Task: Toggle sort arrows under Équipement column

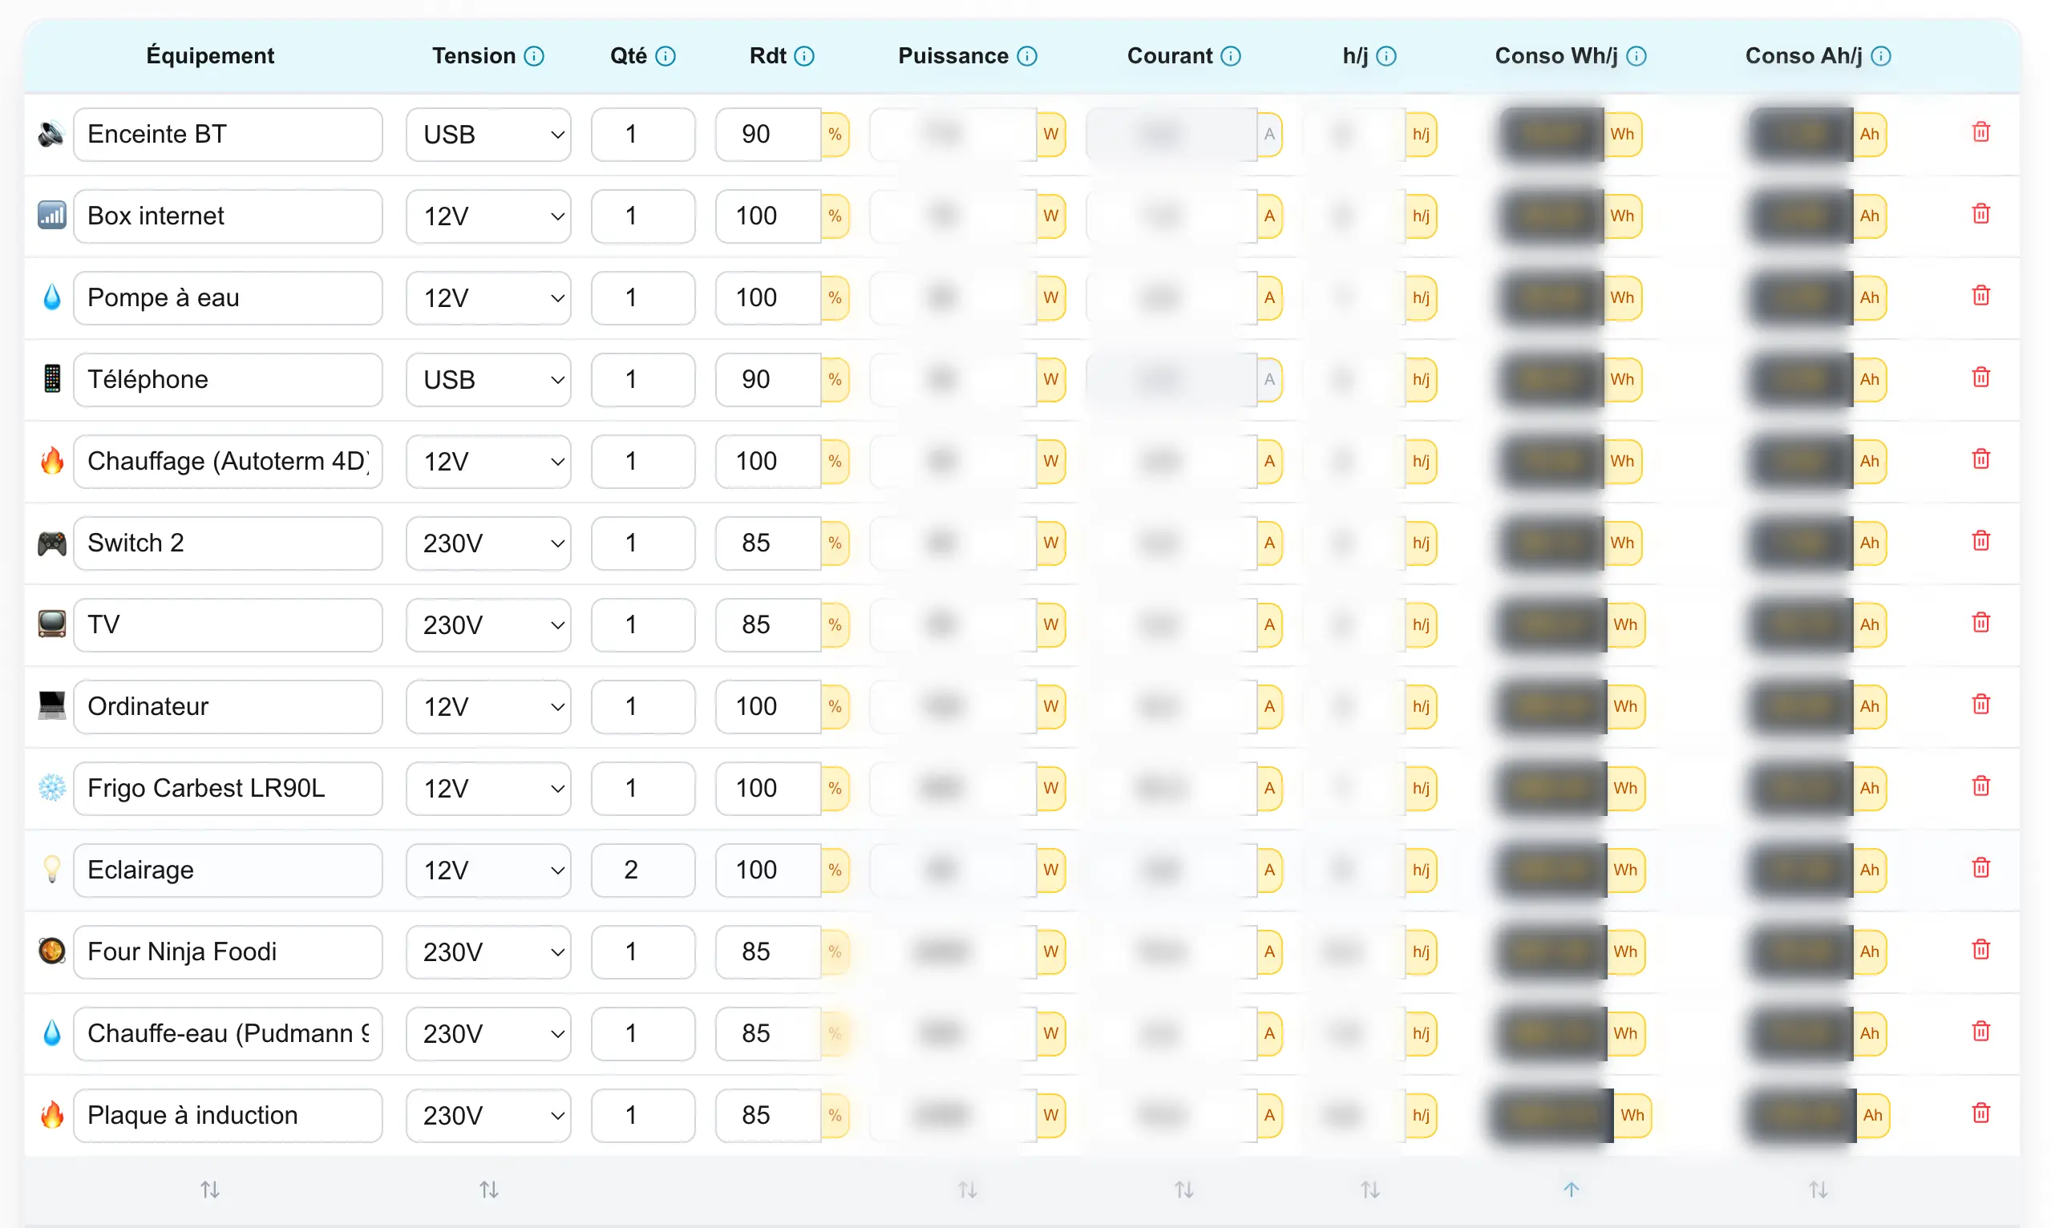Action: click(x=210, y=1190)
